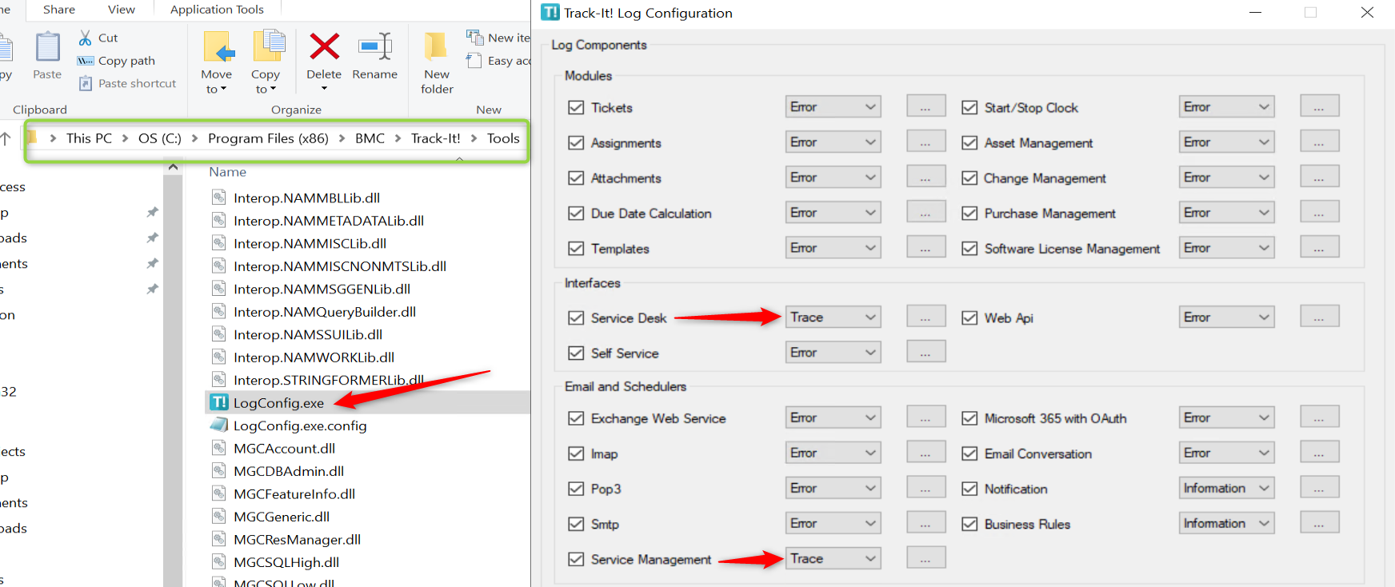Uncheck the Exchange Web Service checkbox
Image resolution: width=1395 pixels, height=587 pixels.
tap(576, 418)
